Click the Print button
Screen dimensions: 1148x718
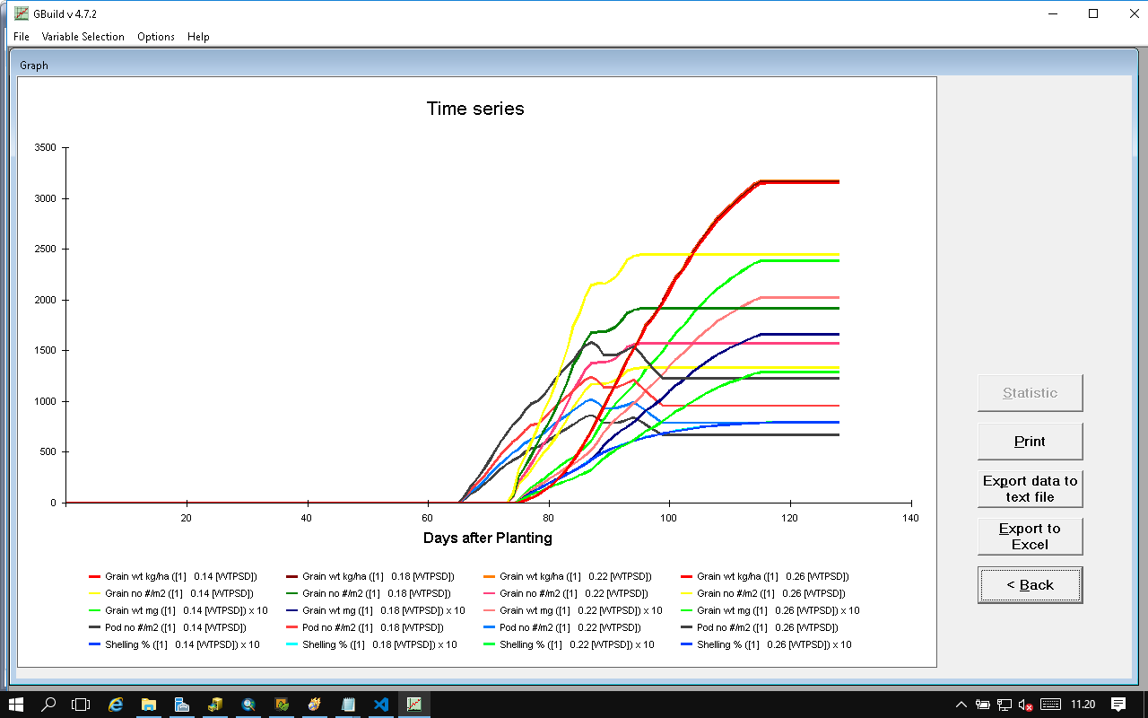click(x=1030, y=442)
